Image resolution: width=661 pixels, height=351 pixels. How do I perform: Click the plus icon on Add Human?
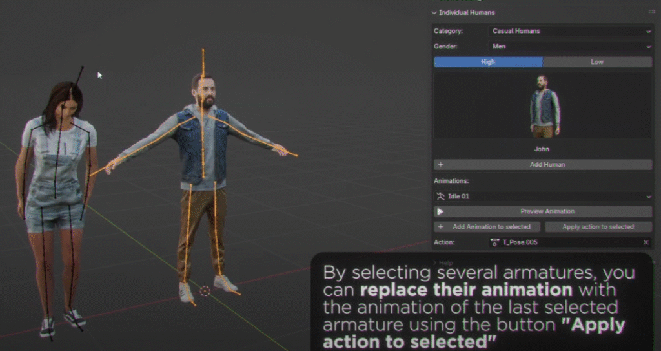[441, 165]
